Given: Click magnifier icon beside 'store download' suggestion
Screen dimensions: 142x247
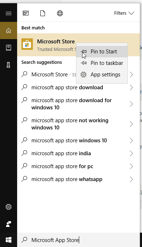Looking at the screenshot, I should (24, 87).
